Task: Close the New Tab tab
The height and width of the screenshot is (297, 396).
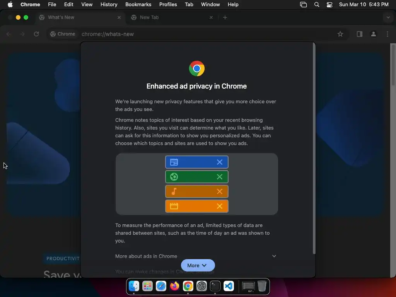Action: click(x=211, y=17)
